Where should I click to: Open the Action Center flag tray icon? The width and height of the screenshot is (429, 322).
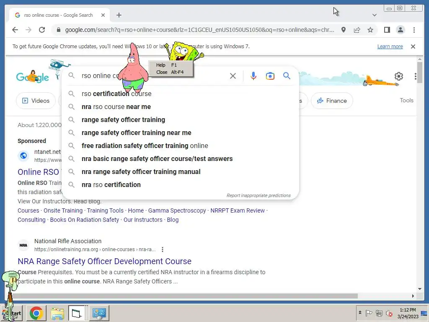(369, 313)
